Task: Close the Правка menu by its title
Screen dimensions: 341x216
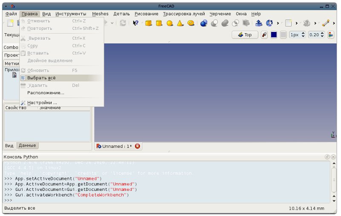Action: (x=29, y=14)
